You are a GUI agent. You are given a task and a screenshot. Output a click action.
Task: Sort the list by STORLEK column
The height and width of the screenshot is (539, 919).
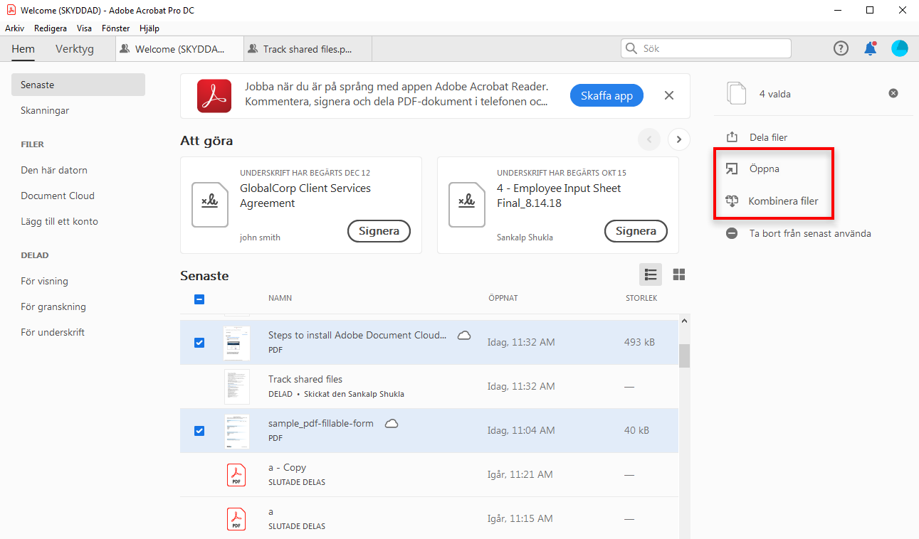coord(641,299)
